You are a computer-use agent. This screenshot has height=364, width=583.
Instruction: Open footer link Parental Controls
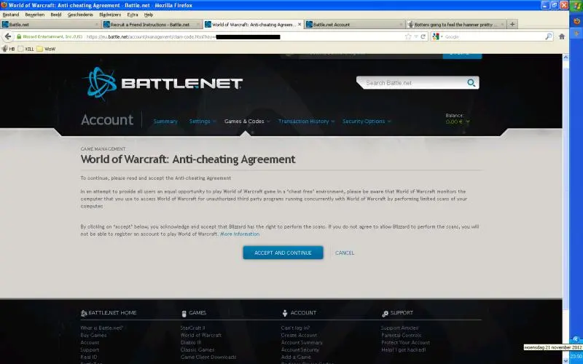(402, 335)
